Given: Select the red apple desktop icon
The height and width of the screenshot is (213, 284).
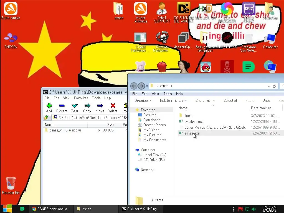Looking at the screenshot, I should click(162, 67).
